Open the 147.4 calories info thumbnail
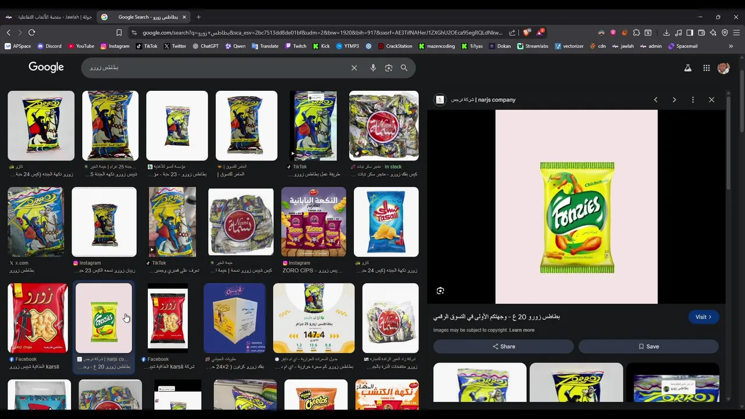Screen dimensions: 745x419 314,318
